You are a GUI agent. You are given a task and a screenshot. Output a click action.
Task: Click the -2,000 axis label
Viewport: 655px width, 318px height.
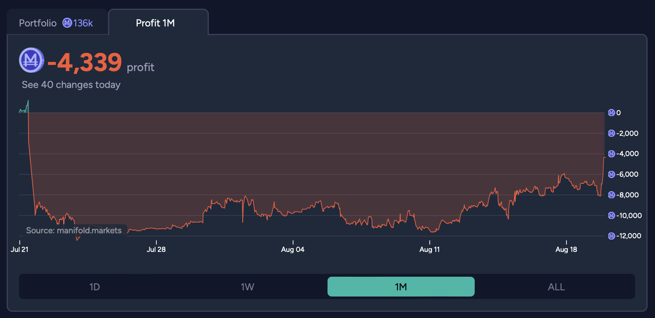click(x=627, y=133)
